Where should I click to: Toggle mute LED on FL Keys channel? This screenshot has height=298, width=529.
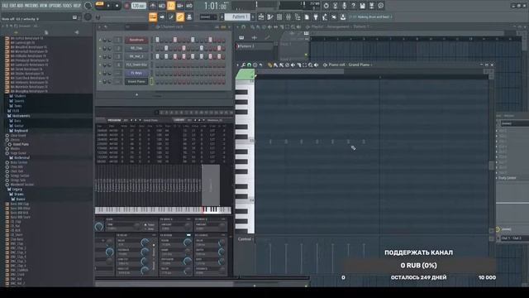[x=100, y=73]
